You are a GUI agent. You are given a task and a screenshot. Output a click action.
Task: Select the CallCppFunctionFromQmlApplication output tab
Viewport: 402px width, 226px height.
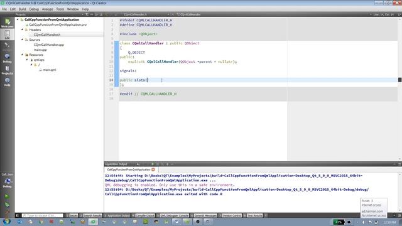(x=128, y=169)
